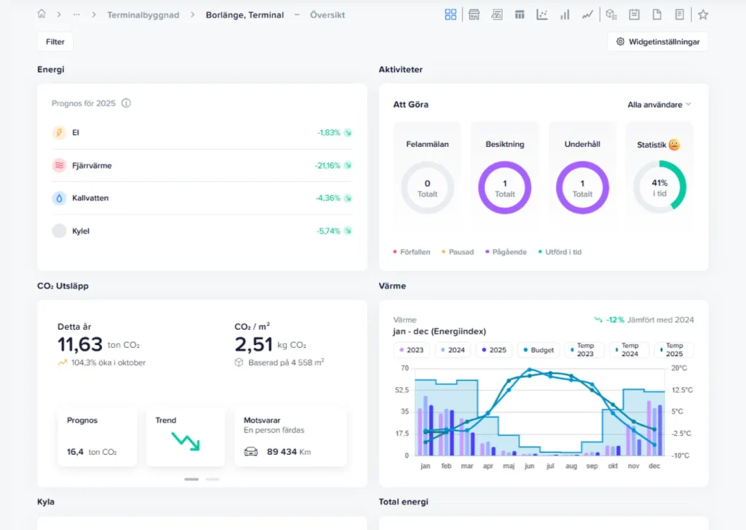Select the Borlänge, Terminal breadcrumb item
Screen dimensions: 746x530
(x=245, y=15)
